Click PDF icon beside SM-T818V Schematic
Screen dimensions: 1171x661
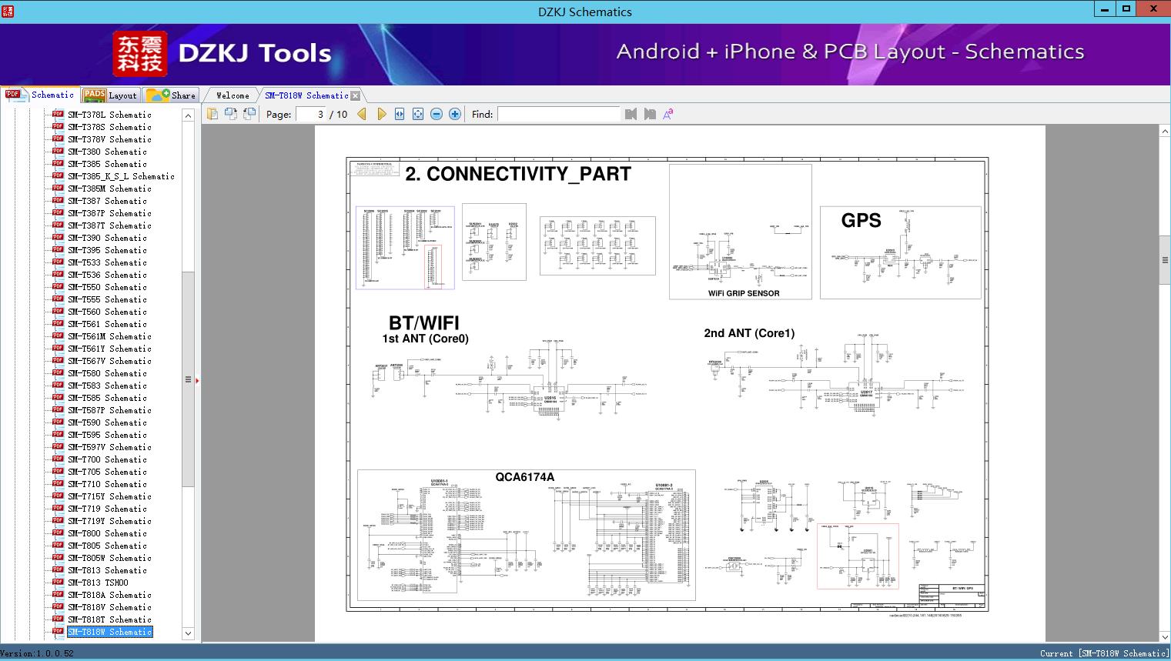pos(58,606)
